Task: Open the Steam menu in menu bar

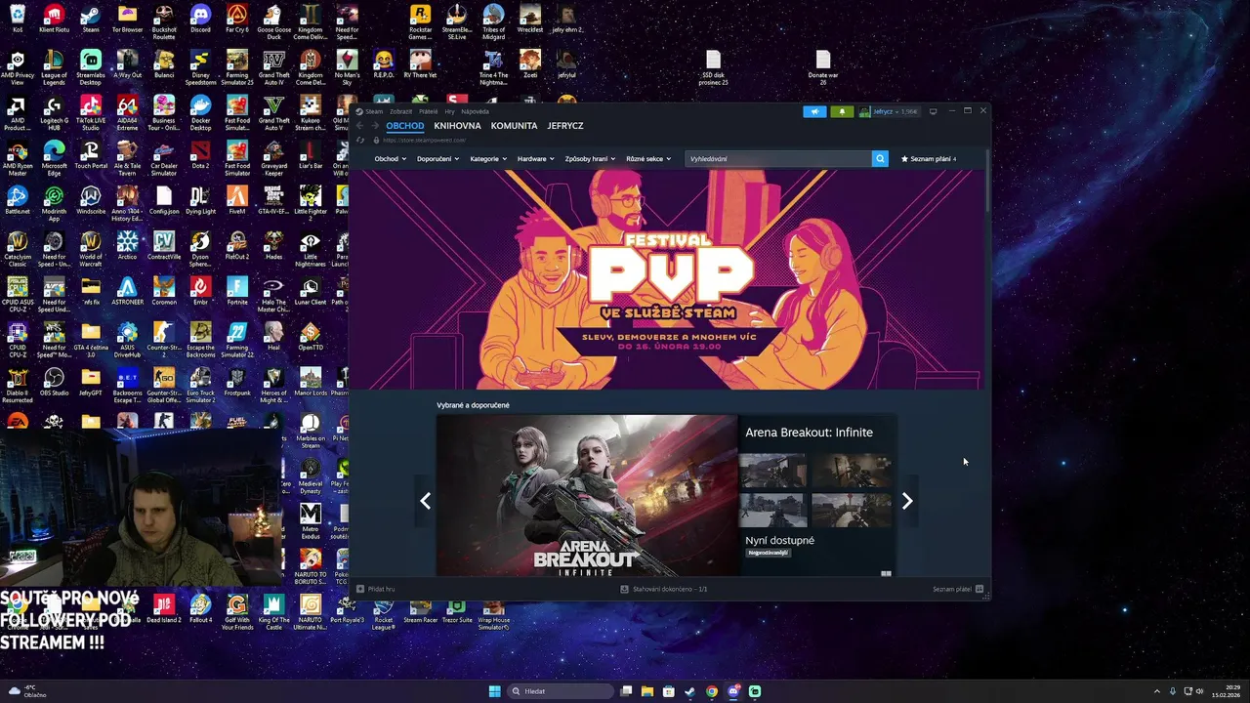Action: point(374,111)
